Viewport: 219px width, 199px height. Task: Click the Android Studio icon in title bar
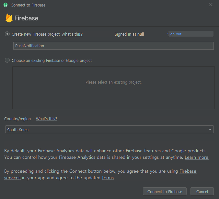point(6,5)
